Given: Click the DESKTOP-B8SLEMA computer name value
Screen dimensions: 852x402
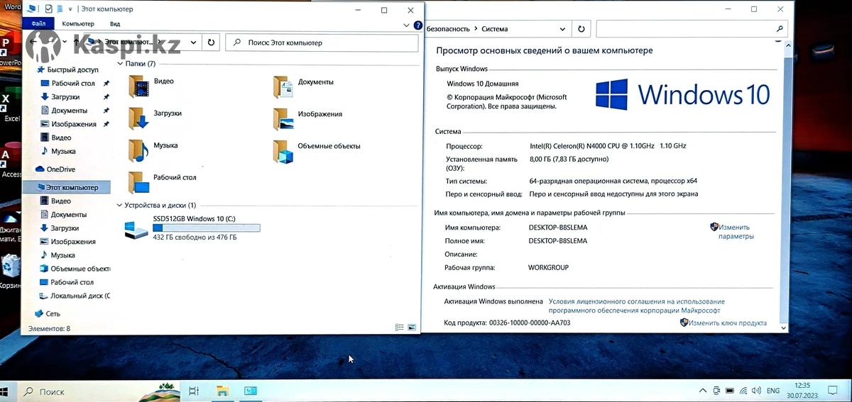Looking at the screenshot, I should tap(558, 228).
